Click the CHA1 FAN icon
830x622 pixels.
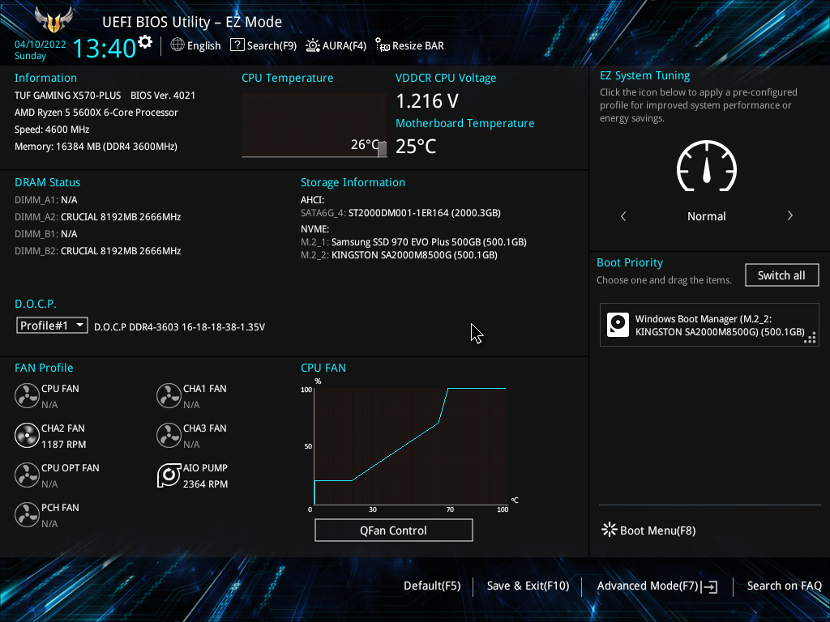click(x=169, y=395)
